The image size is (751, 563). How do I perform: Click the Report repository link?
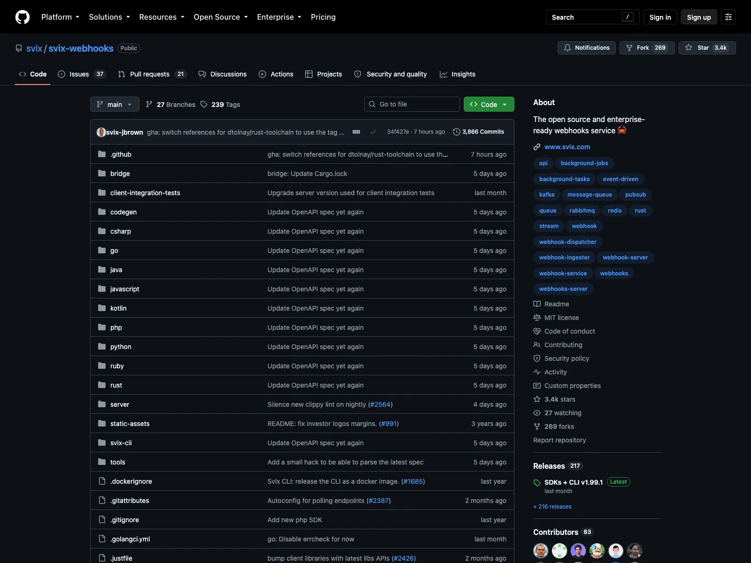click(559, 440)
